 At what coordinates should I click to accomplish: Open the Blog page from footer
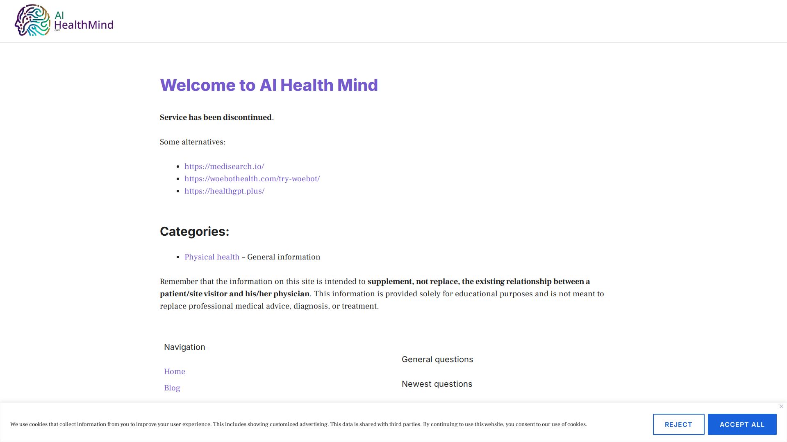click(x=172, y=388)
